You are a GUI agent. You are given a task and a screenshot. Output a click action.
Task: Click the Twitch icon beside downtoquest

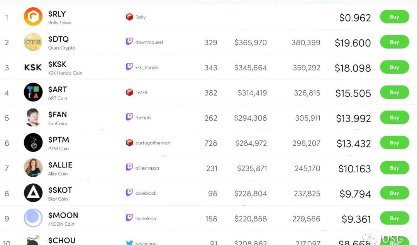click(x=129, y=42)
